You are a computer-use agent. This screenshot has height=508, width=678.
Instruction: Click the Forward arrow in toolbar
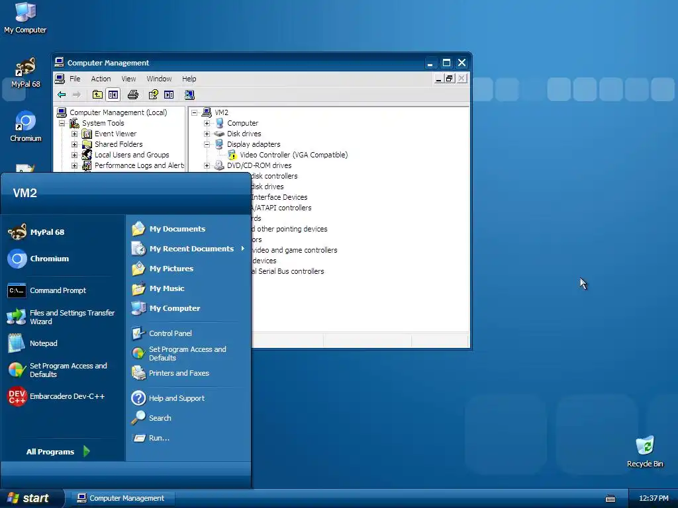pyautogui.click(x=77, y=95)
